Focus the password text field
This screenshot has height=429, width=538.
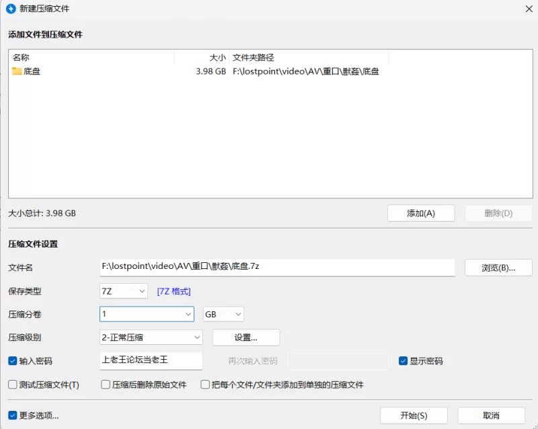pos(151,361)
